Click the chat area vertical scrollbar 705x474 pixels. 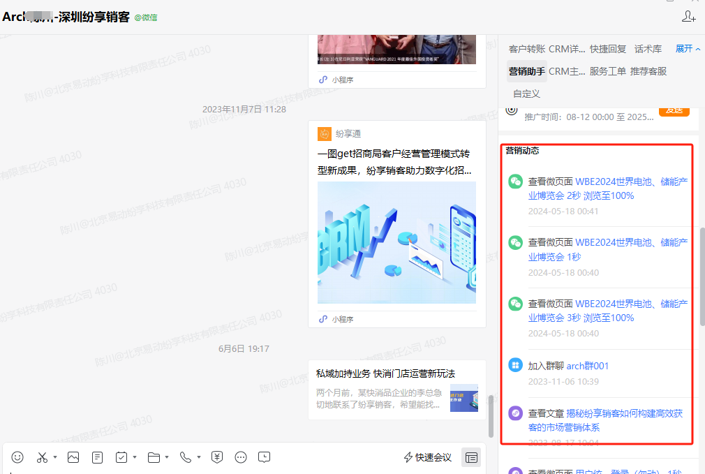point(491,417)
